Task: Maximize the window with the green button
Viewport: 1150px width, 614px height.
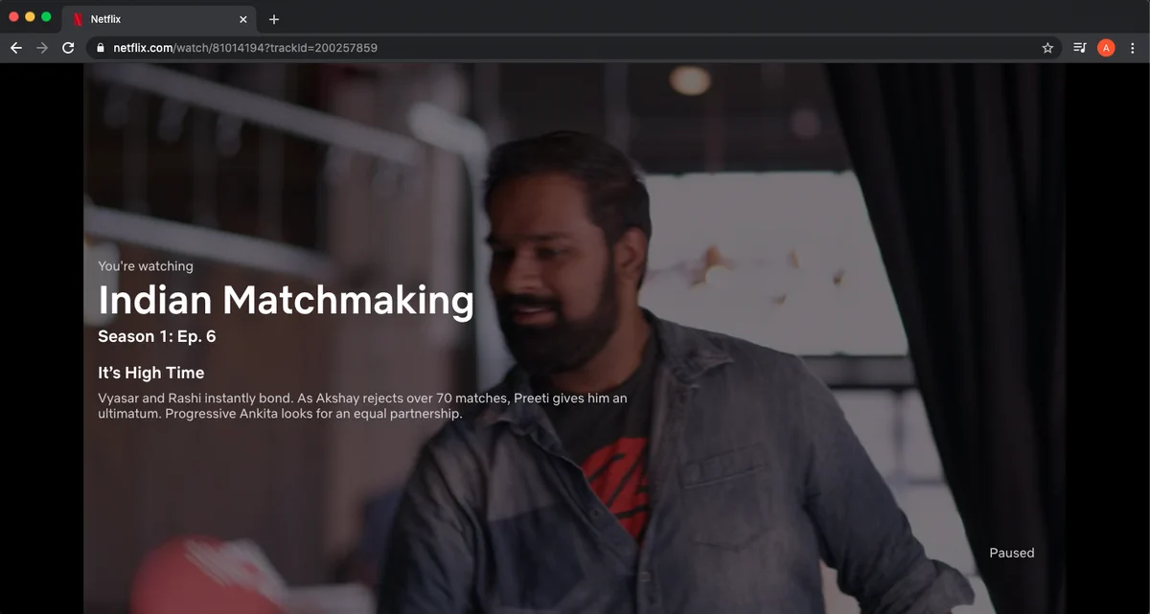Action: pos(46,17)
